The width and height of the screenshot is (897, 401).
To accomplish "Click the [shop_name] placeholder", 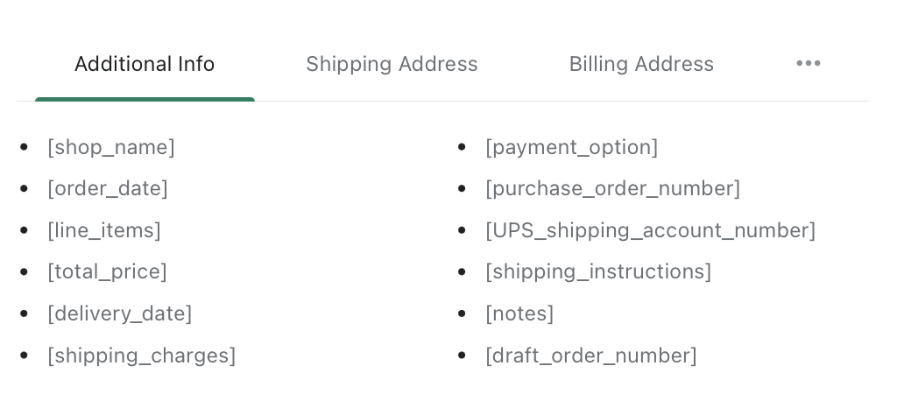I will coord(111,147).
